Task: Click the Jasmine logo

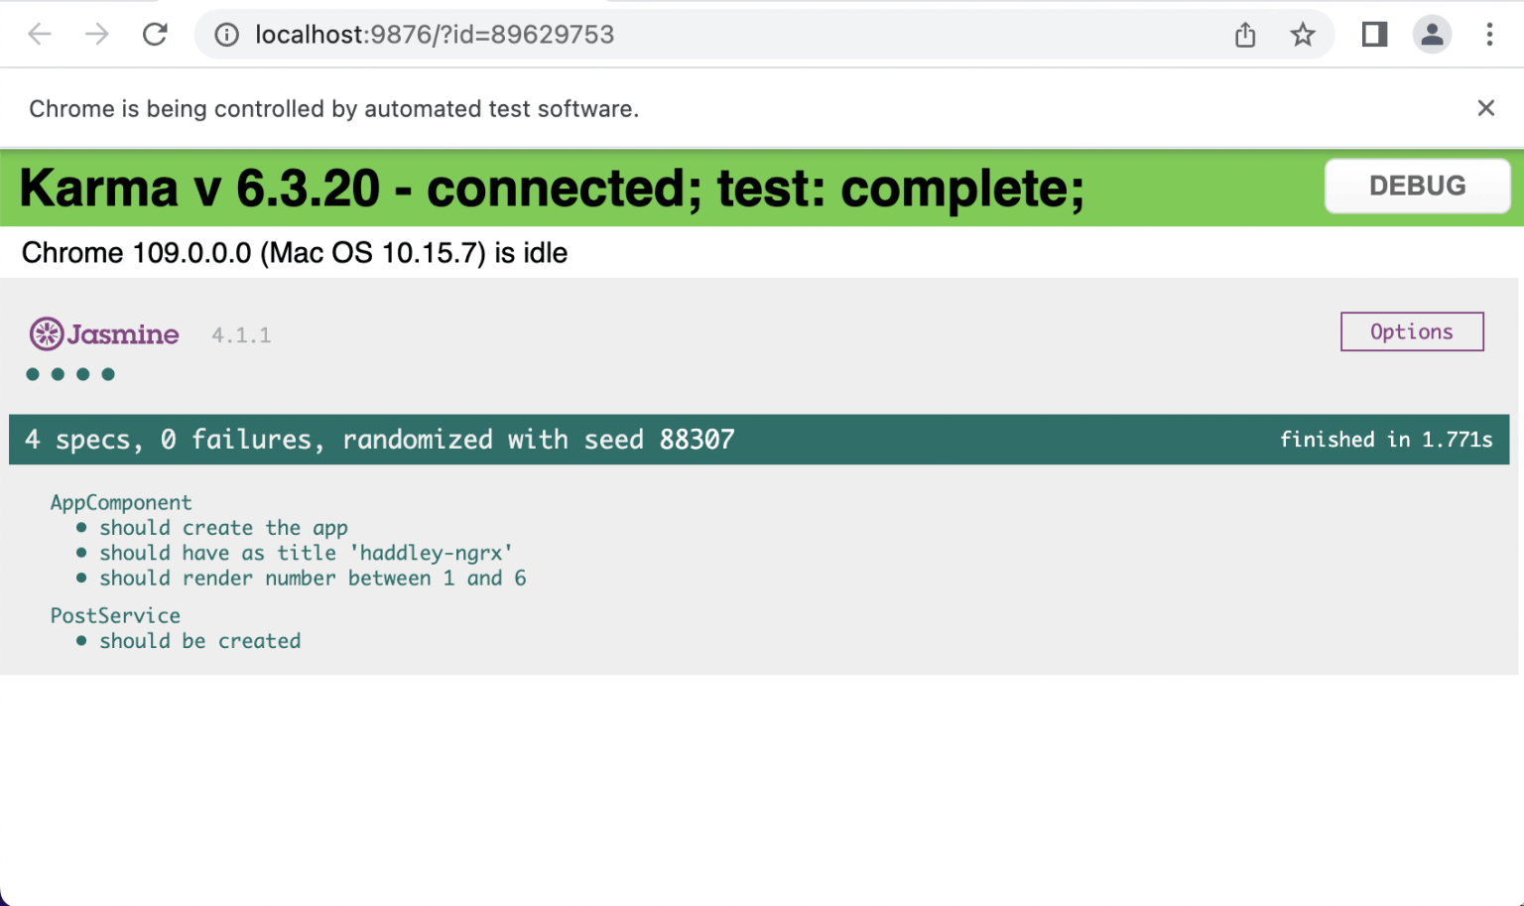Action: [x=104, y=334]
